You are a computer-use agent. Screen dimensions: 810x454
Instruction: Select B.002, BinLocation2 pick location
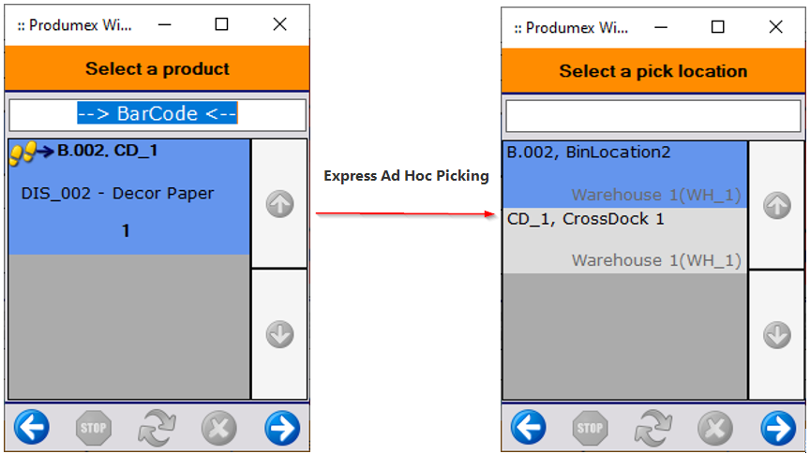(x=624, y=173)
